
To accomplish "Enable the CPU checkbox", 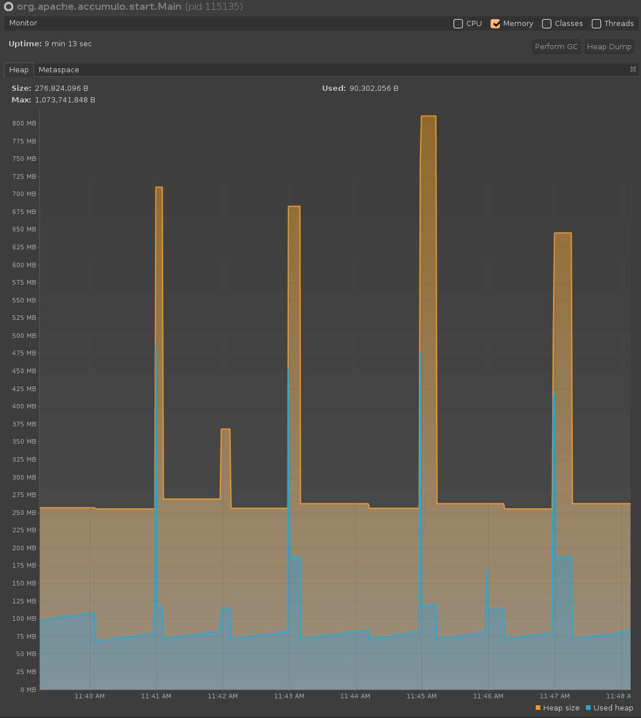I will pos(458,24).
